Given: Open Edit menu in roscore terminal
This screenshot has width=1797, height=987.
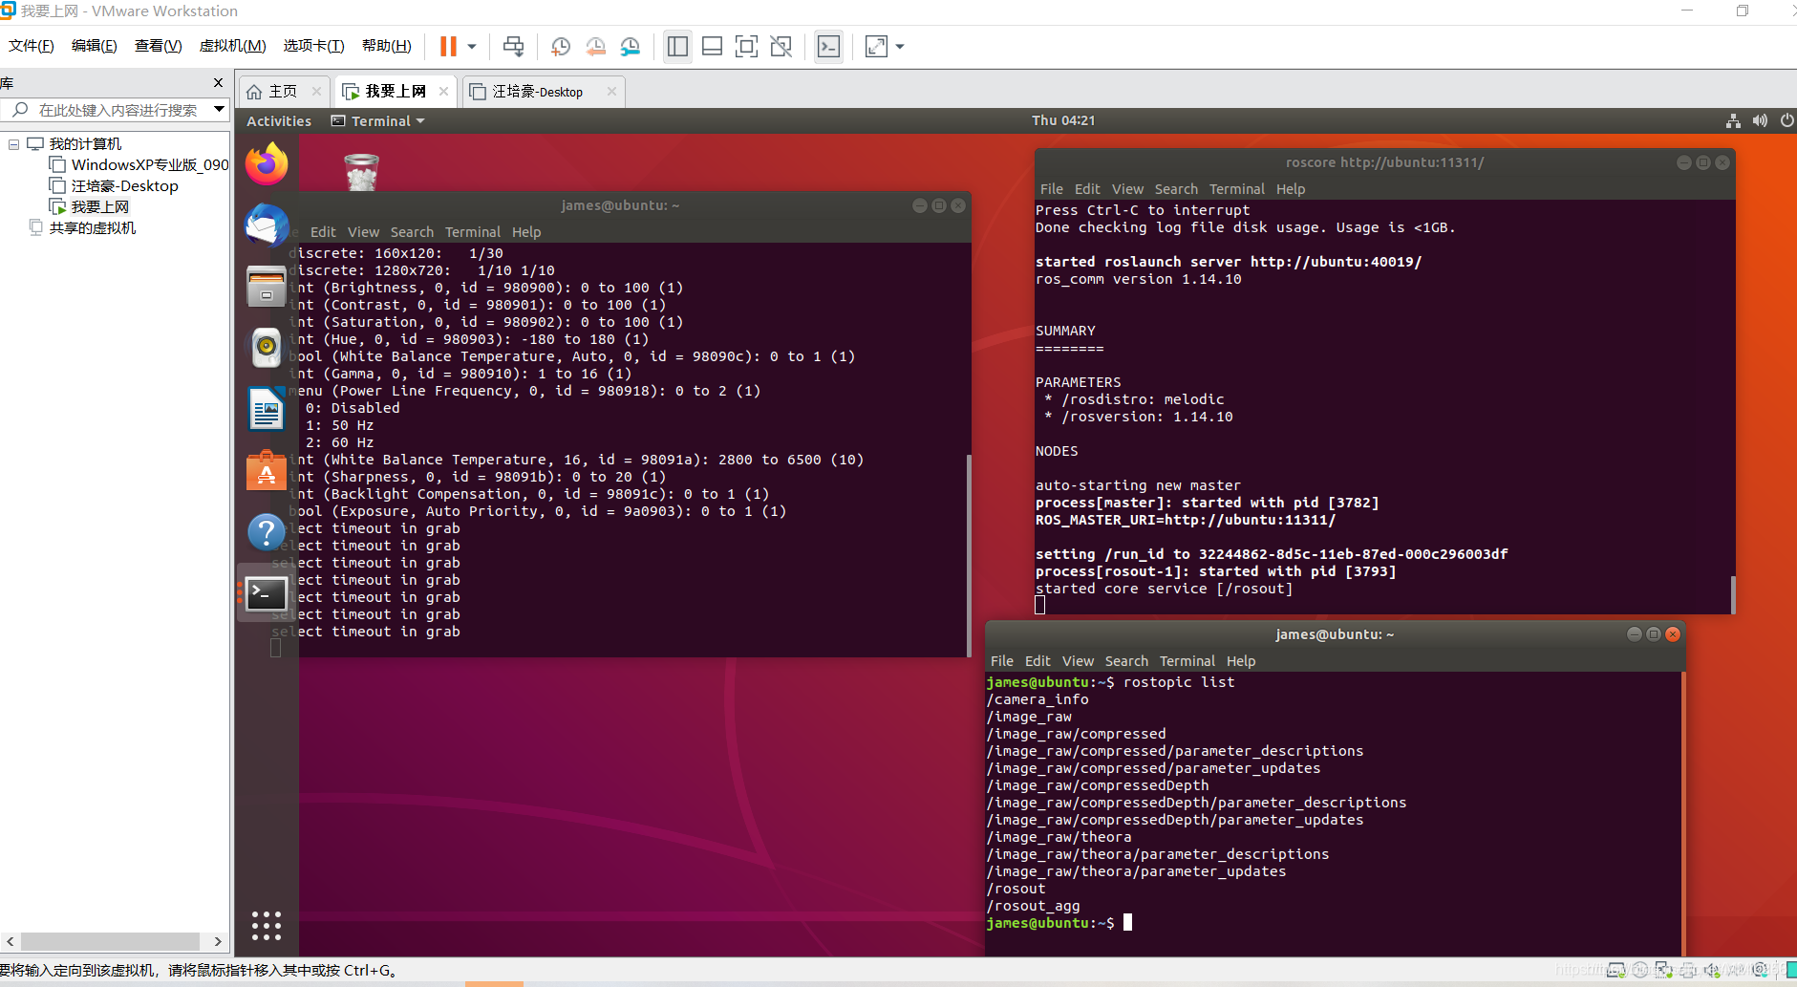Looking at the screenshot, I should (1087, 189).
